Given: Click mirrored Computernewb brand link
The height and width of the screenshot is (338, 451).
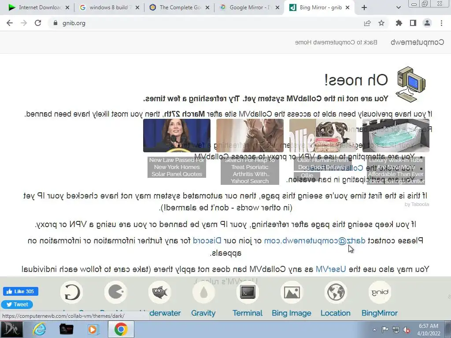Looking at the screenshot, I should 417,42.
